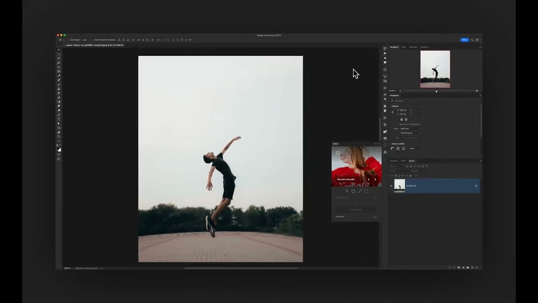Select portrait canvas orientation button

(401, 119)
